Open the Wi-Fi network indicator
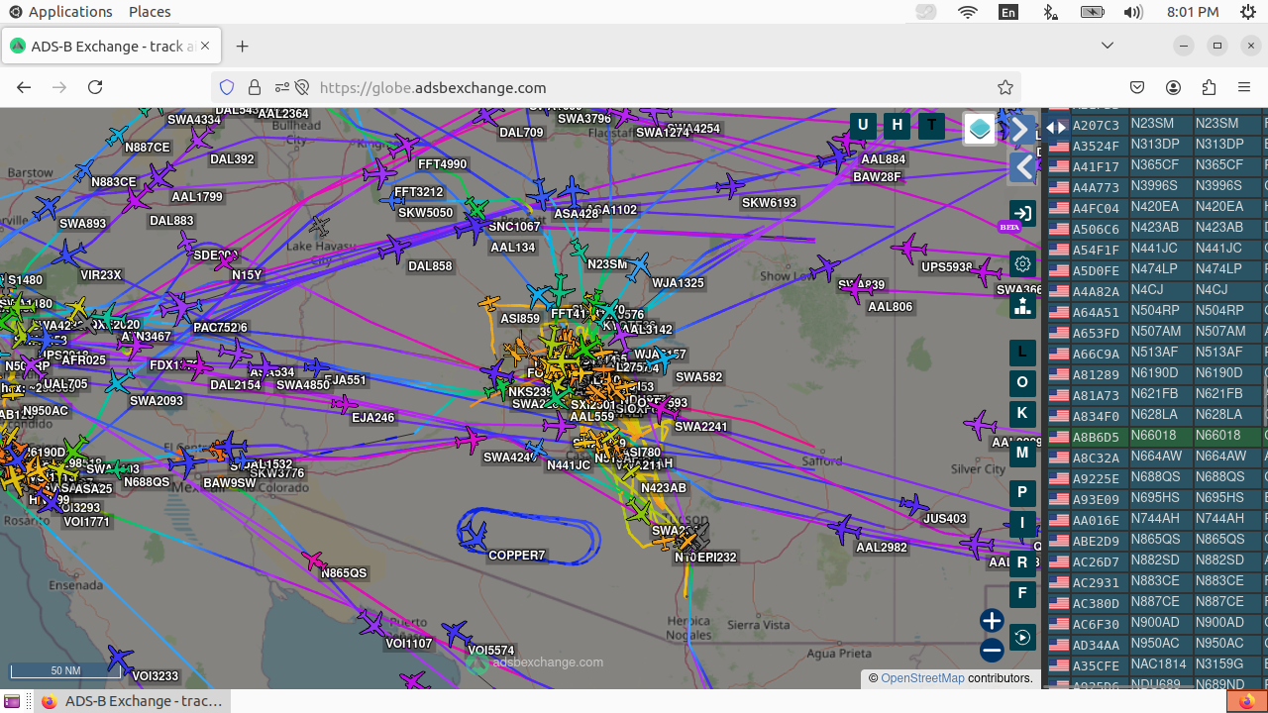The height and width of the screenshot is (713, 1268). click(x=968, y=12)
